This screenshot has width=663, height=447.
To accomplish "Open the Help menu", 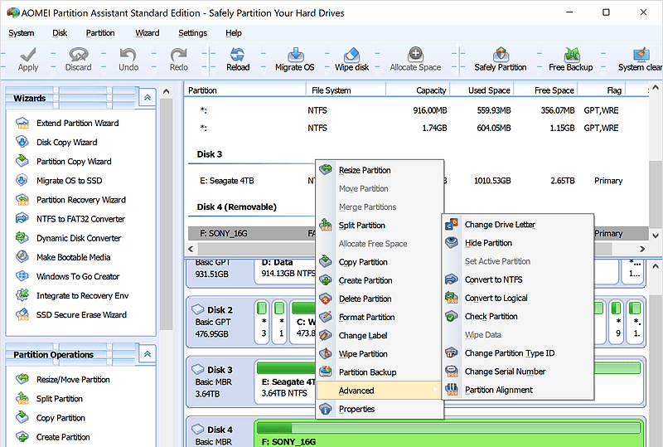I will coord(234,33).
